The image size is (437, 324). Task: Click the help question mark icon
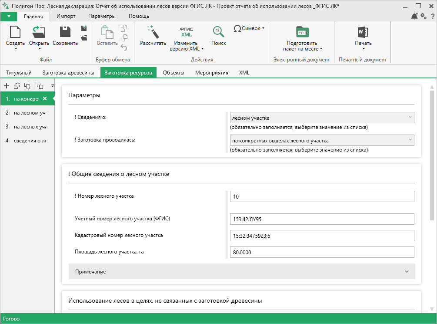click(433, 17)
